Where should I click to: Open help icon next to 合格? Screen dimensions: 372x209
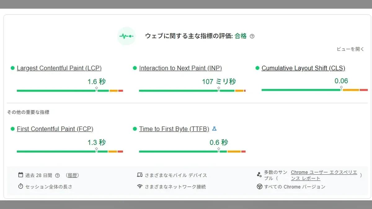point(252,36)
